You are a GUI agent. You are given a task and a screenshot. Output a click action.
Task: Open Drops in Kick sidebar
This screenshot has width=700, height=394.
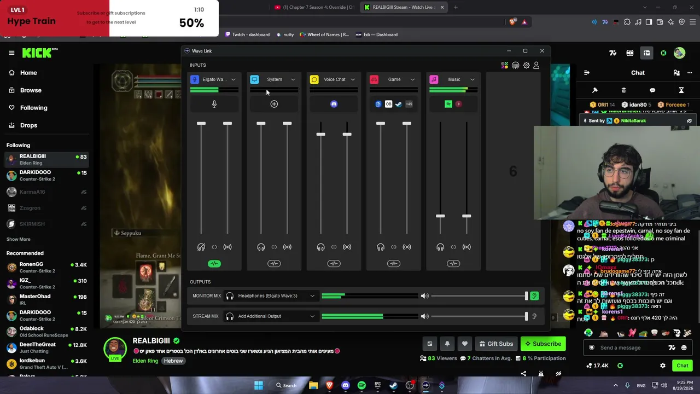click(23, 125)
